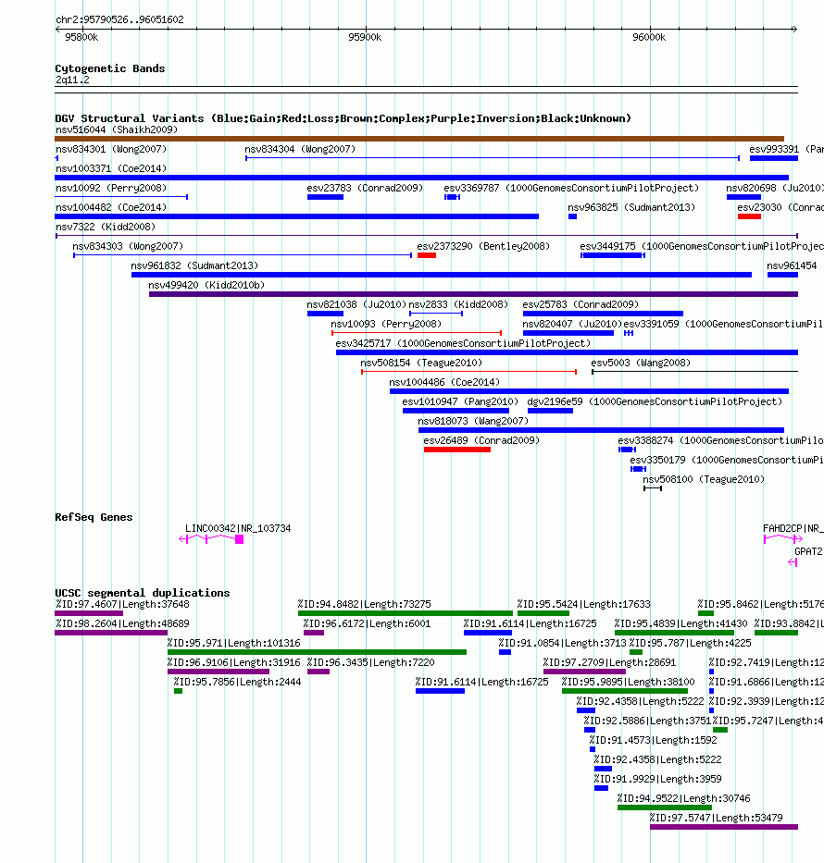Select esv5003 (Wang2008) variant label

(641, 363)
